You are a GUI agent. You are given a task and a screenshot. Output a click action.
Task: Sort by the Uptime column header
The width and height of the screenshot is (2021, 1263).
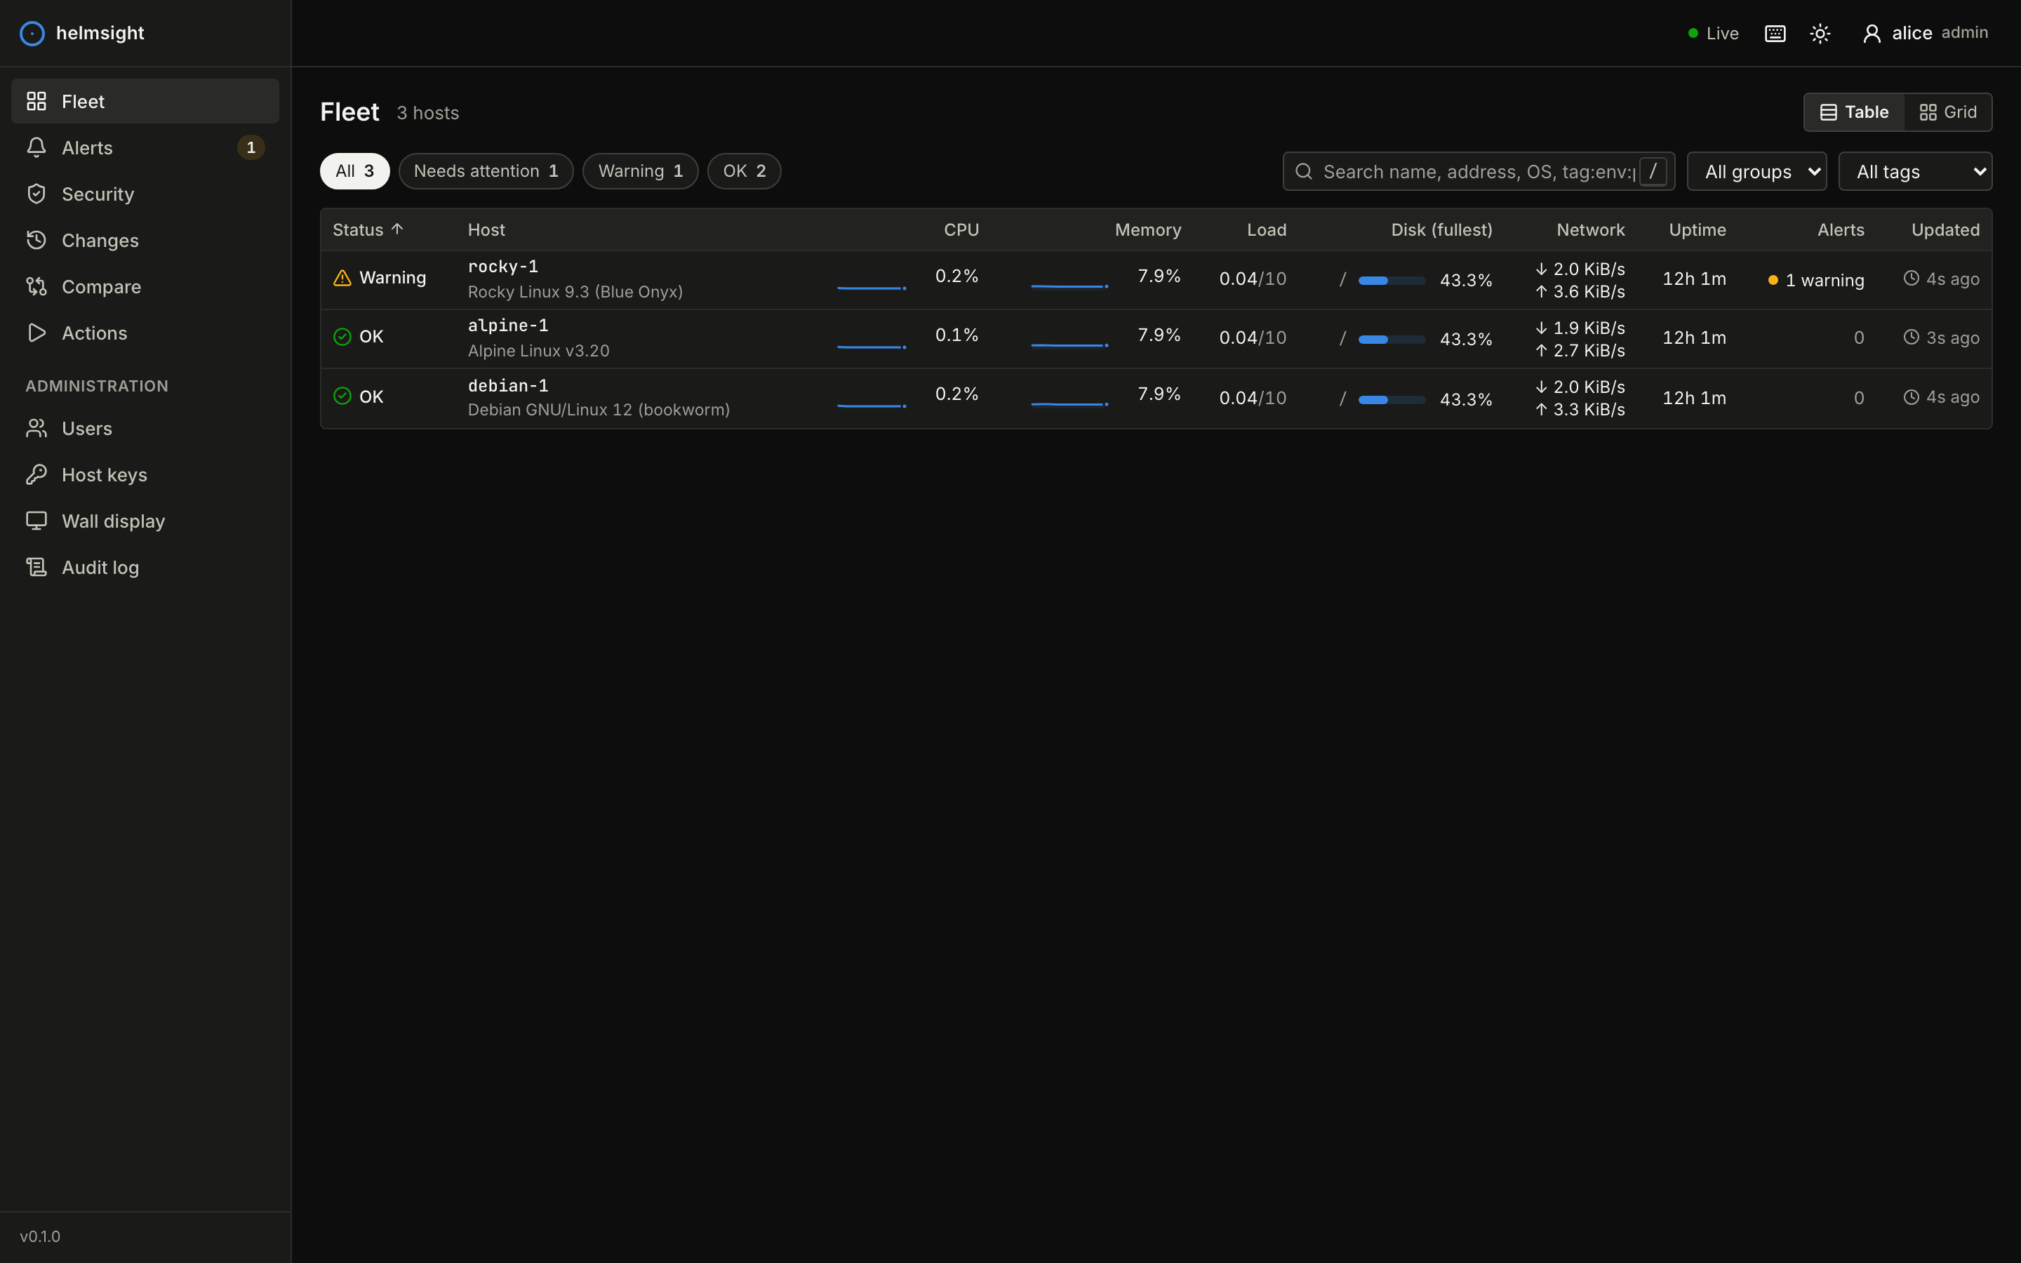point(1697,229)
